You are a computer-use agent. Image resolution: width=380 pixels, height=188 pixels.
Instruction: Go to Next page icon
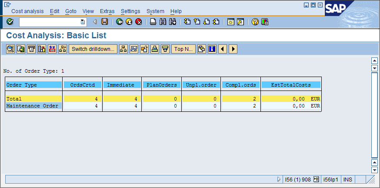point(207,22)
